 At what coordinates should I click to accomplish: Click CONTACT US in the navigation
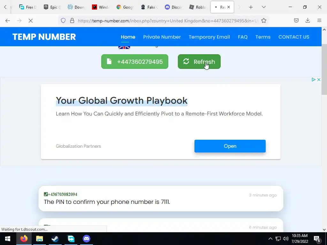click(x=294, y=37)
